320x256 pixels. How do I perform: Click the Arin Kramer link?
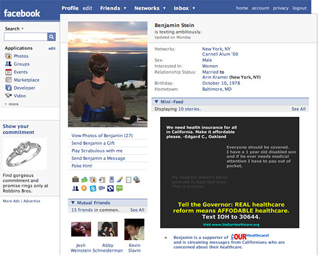click(215, 77)
